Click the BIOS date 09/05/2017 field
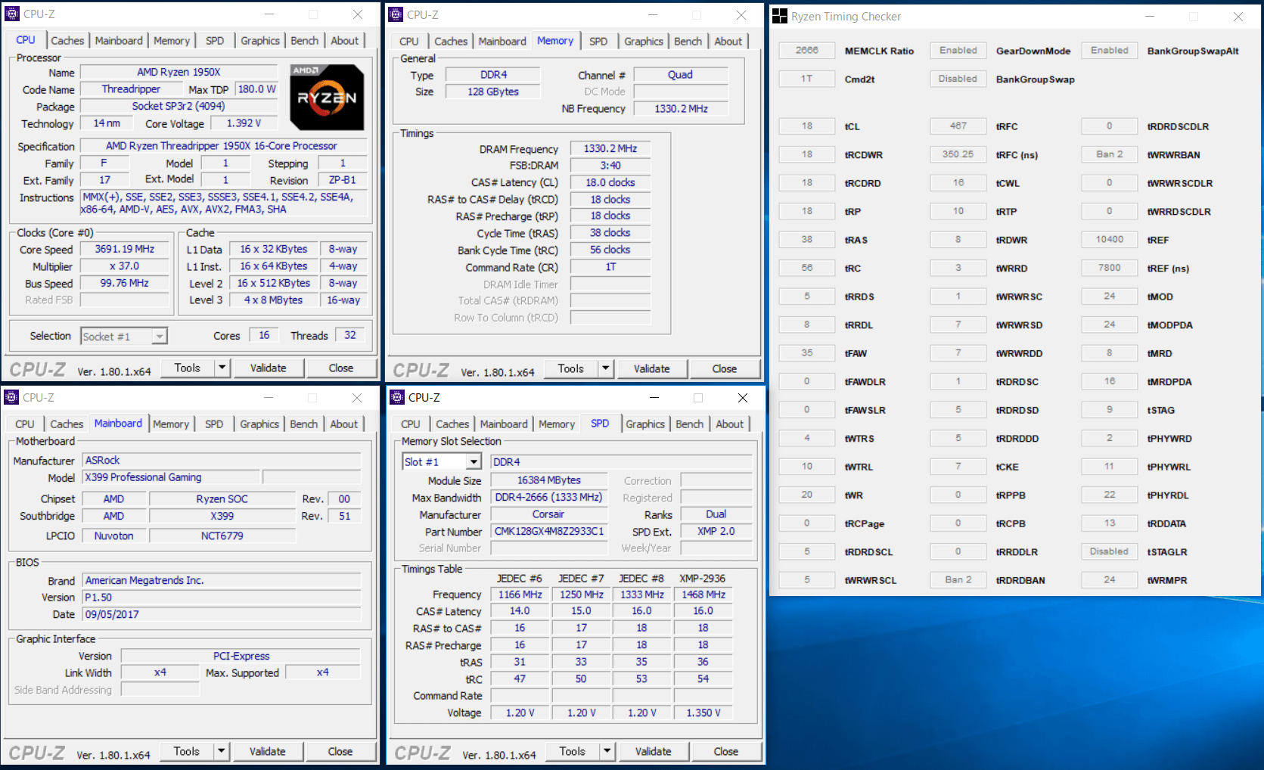The image size is (1264, 770). pyautogui.click(x=222, y=615)
